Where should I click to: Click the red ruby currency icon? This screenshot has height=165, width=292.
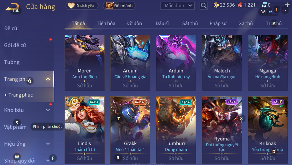tap(240, 5)
